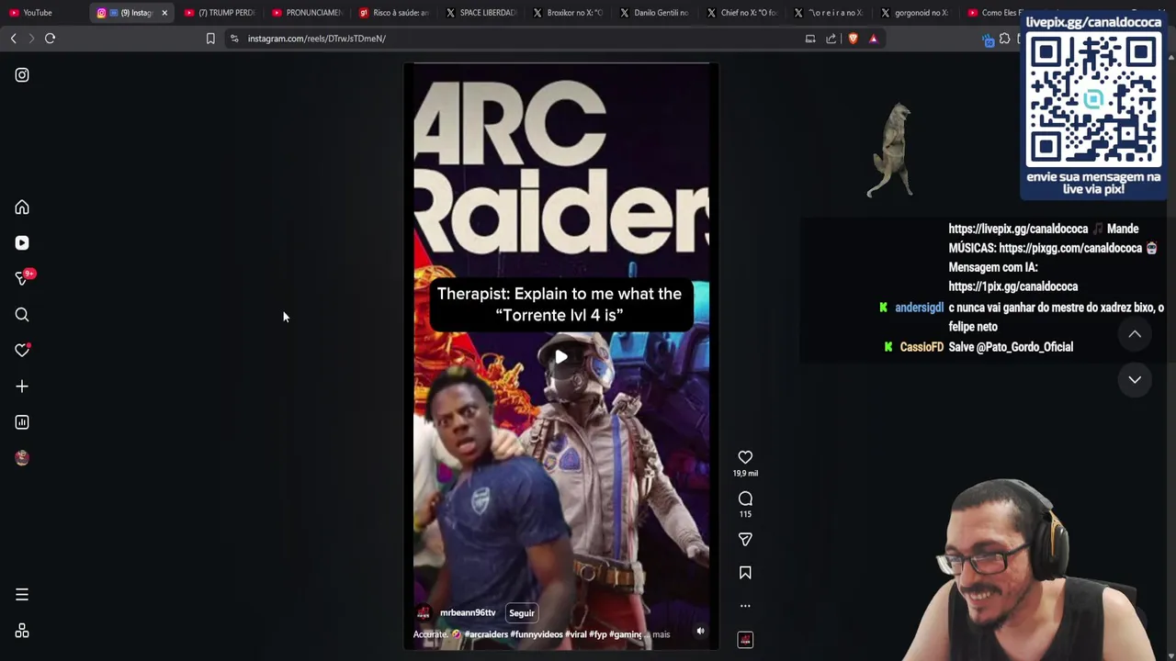
Task: Create new post with plus icon
Action: [x=22, y=387]
